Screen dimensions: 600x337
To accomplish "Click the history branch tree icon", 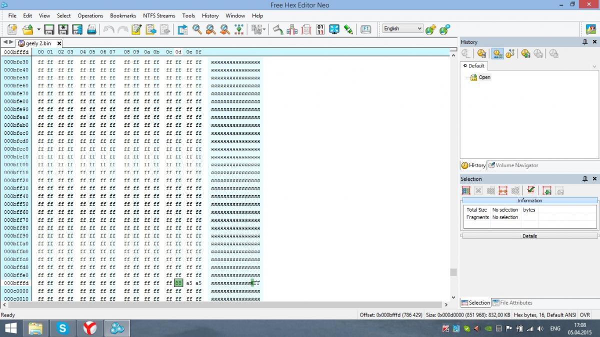I will [x=510, y=53].
